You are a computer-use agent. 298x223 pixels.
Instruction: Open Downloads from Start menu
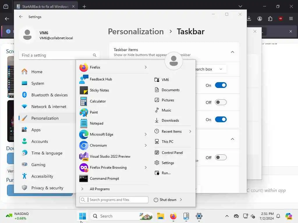(173, 121)
